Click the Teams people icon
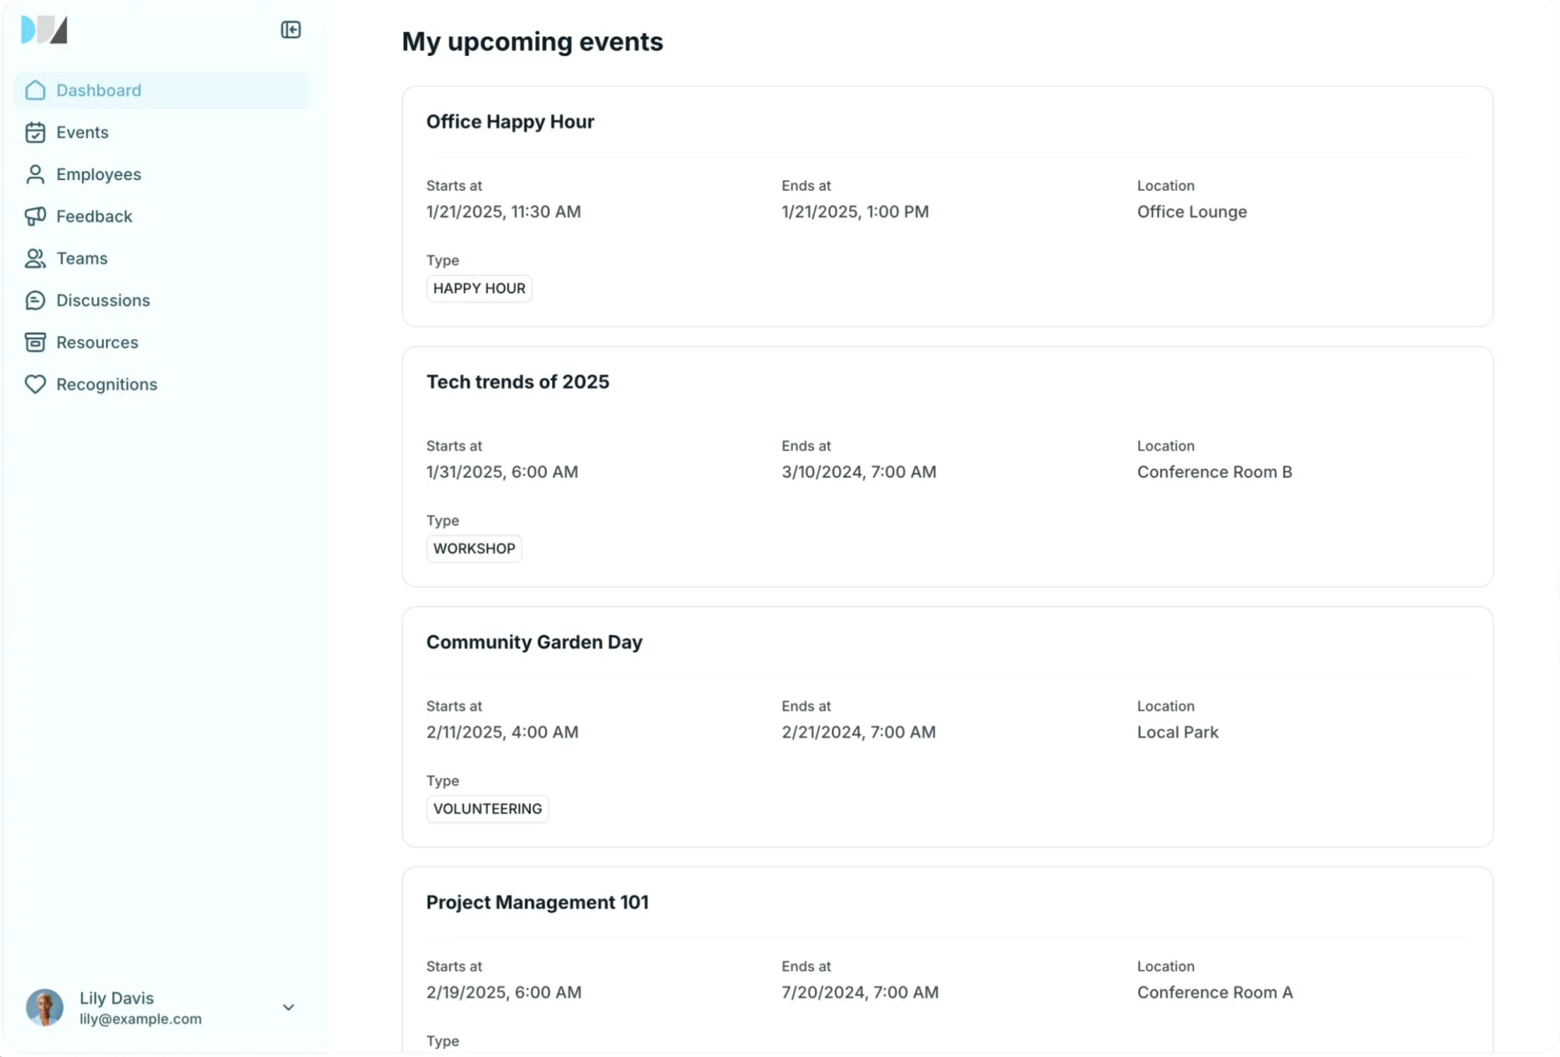 point(35,258)
